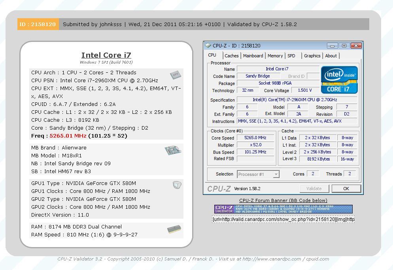Click the 'CPU PSN : Intel Core i7-2960XM' line
This screenshot has width=393, height=270.
(95, 81)
